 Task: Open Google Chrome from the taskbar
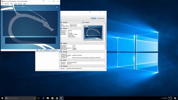pyautogui.click(x=57, y=98)
